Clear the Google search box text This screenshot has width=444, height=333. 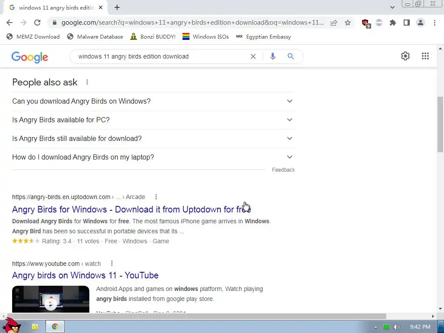click(x=253, y=56)
